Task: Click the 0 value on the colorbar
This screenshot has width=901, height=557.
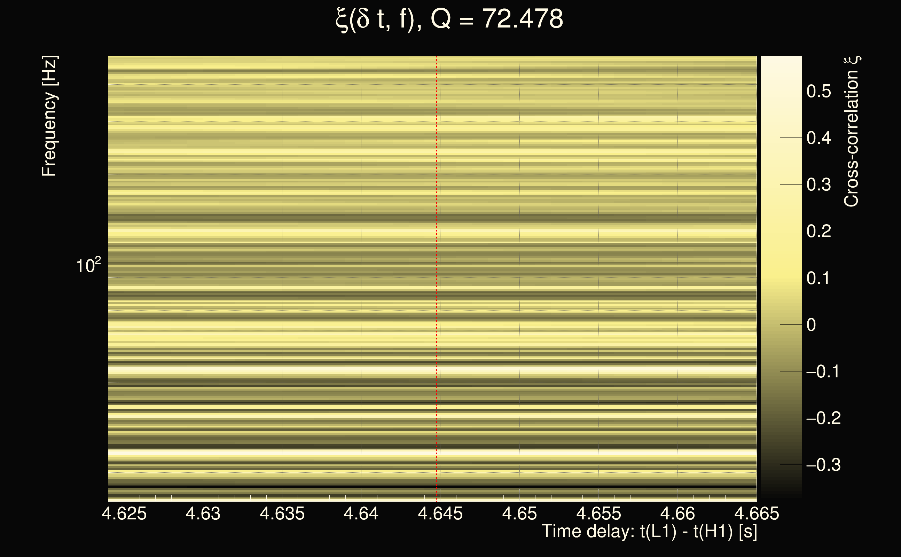Action: [x=811, y=325]
